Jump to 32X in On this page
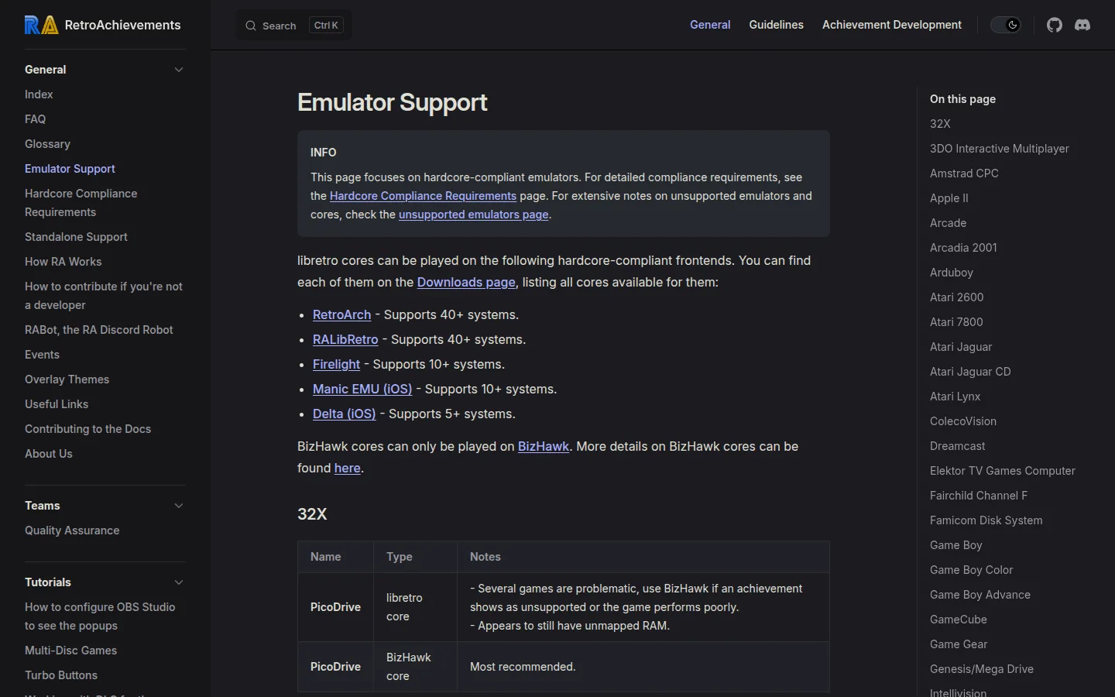The height and width of the screenshot is (697, 1115). 940,124
